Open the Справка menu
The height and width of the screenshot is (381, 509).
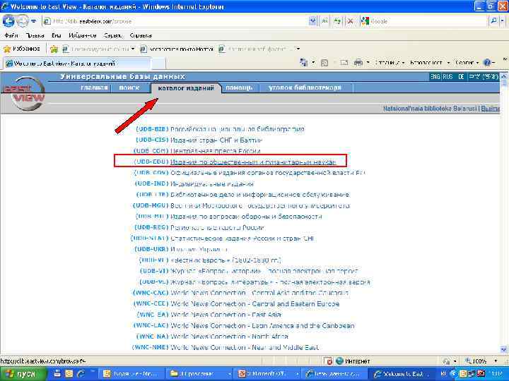click(x=141, y=35)
